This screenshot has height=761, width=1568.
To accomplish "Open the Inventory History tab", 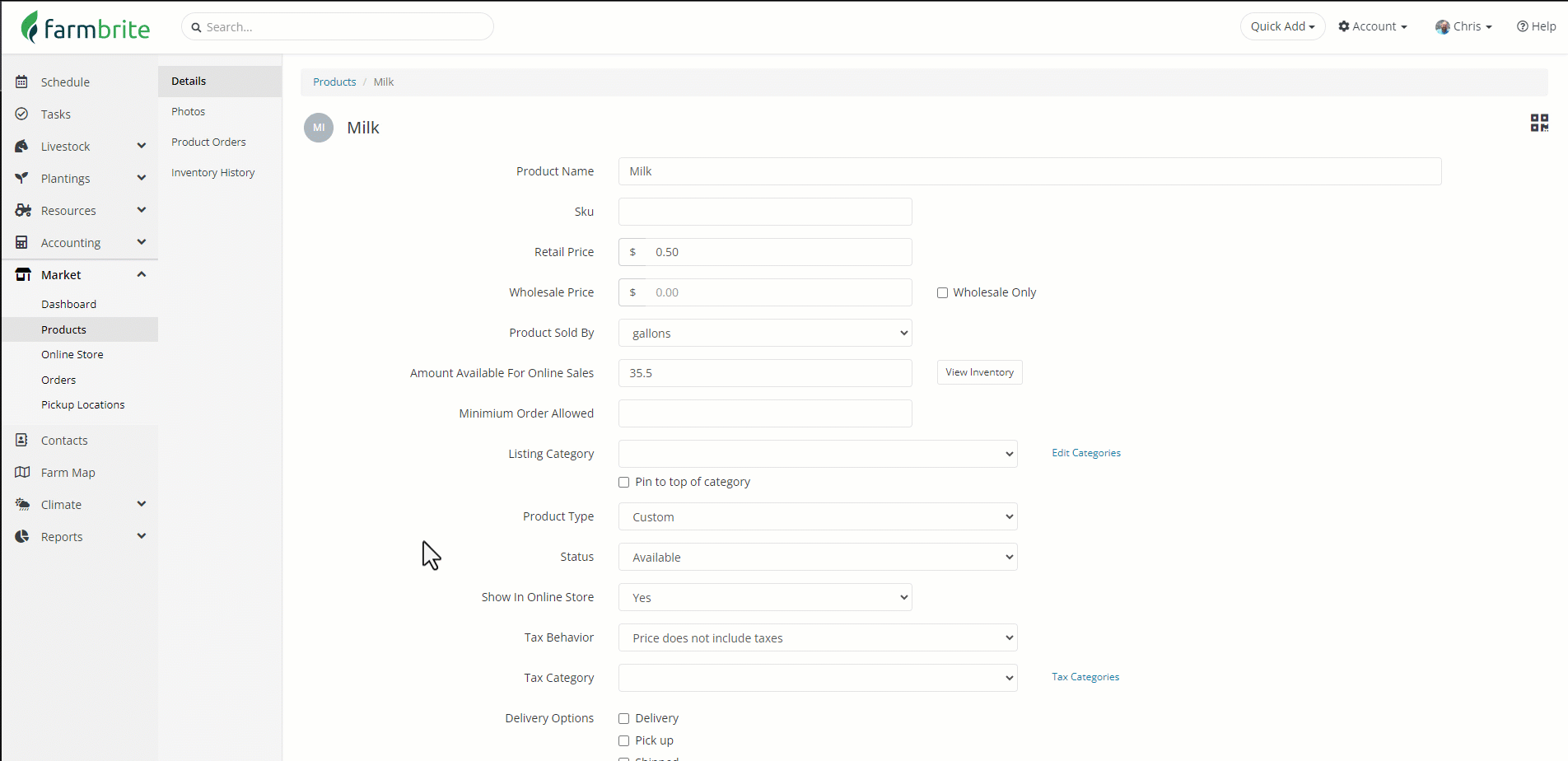I will 213,173.
